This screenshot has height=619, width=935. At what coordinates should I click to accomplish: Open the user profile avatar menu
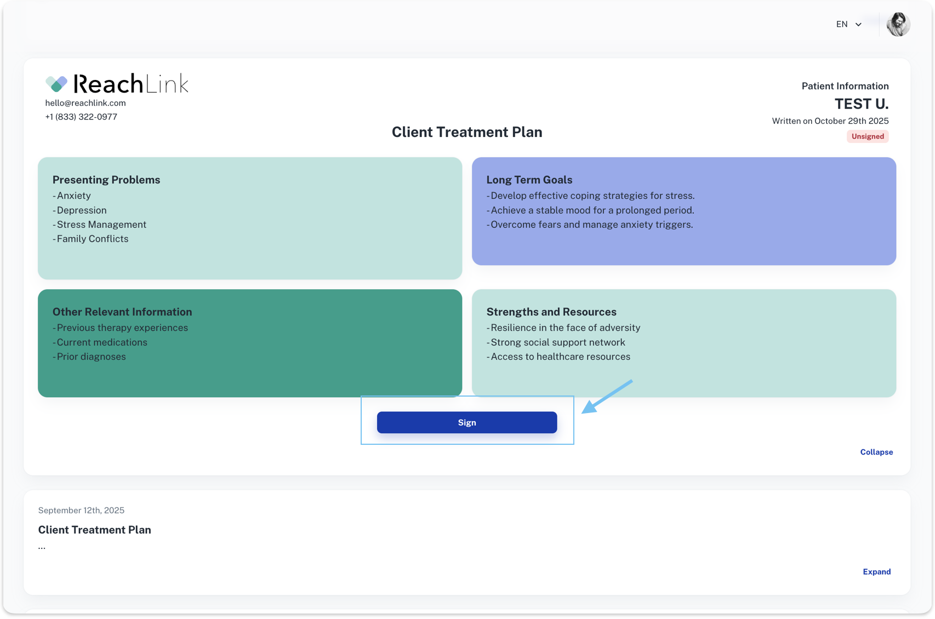tap(898, 25)
